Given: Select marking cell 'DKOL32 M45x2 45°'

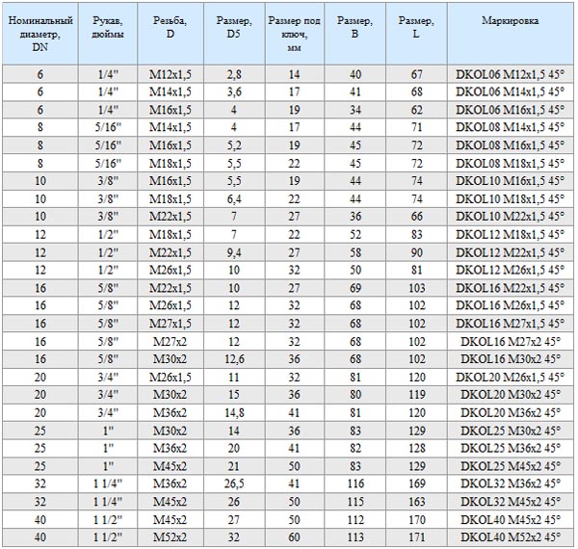Looking at the screenshot, I should point(511,502).
